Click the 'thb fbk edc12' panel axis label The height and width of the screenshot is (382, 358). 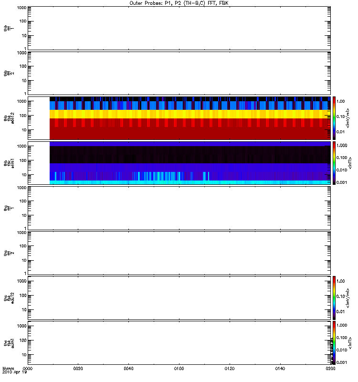tap(9, 118)
